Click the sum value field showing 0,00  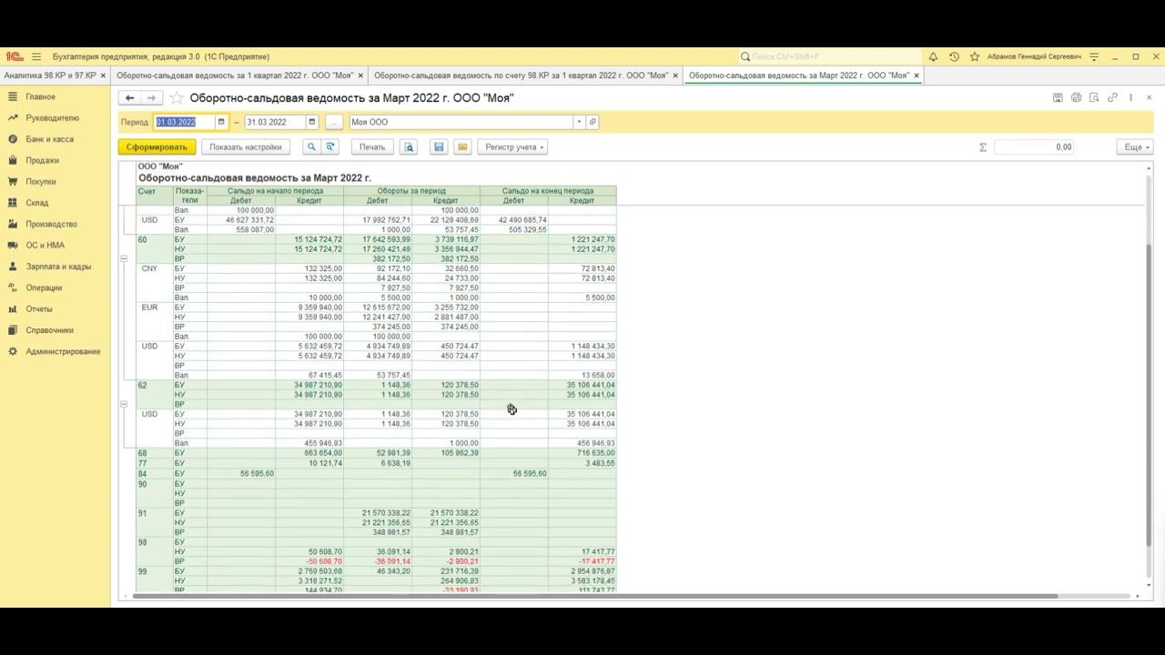tap(1034, 146)
